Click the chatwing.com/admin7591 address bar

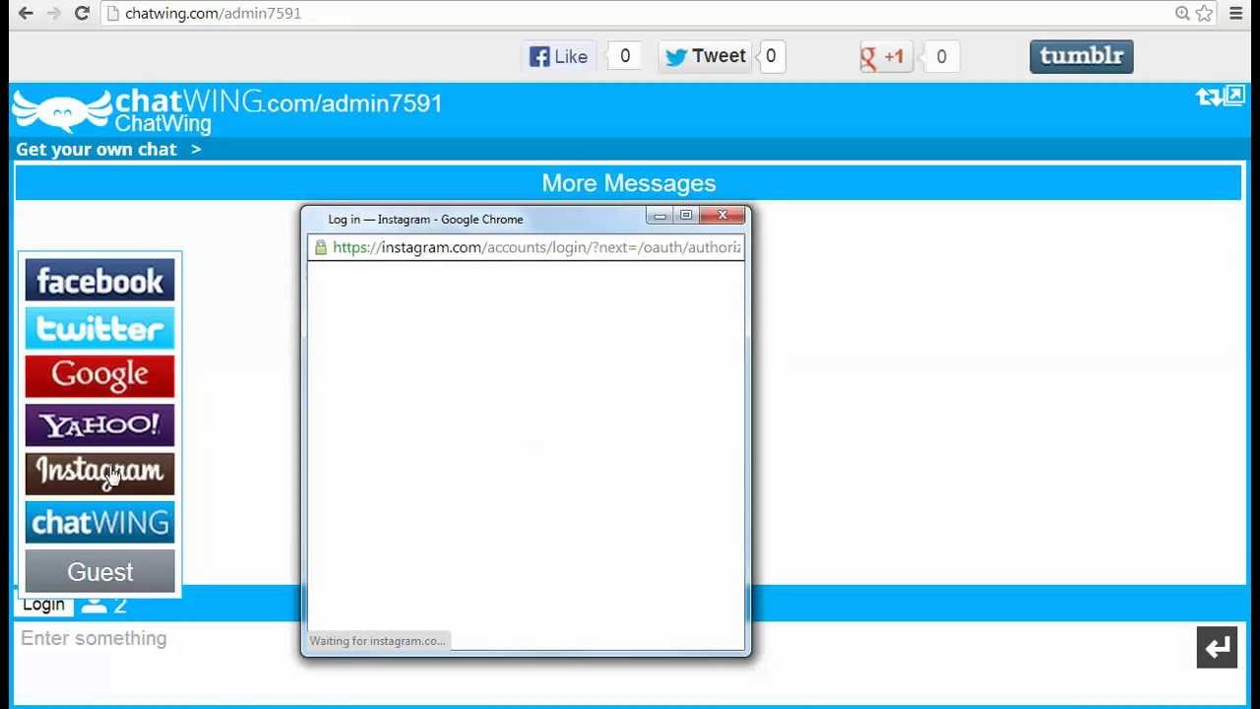click(640, 13)
